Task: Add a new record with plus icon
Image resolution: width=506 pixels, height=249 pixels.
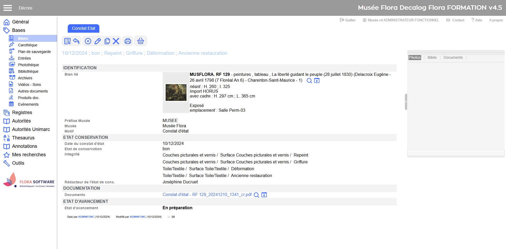Action: click(88, 41)
